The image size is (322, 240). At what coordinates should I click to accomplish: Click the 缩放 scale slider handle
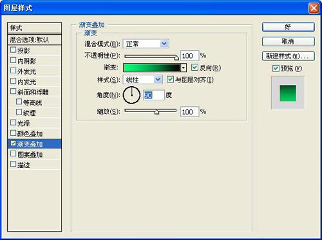click(x=156, y=112)
